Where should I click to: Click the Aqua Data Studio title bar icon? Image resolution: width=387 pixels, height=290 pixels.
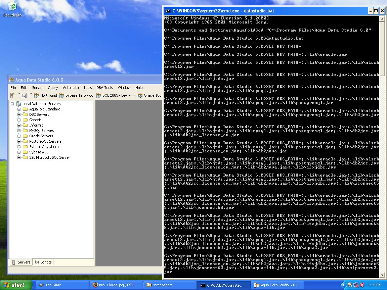(11, 80)
